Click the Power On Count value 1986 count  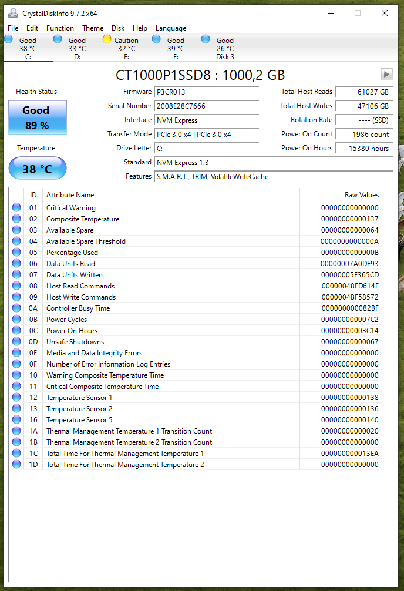[x=364, y=134]
